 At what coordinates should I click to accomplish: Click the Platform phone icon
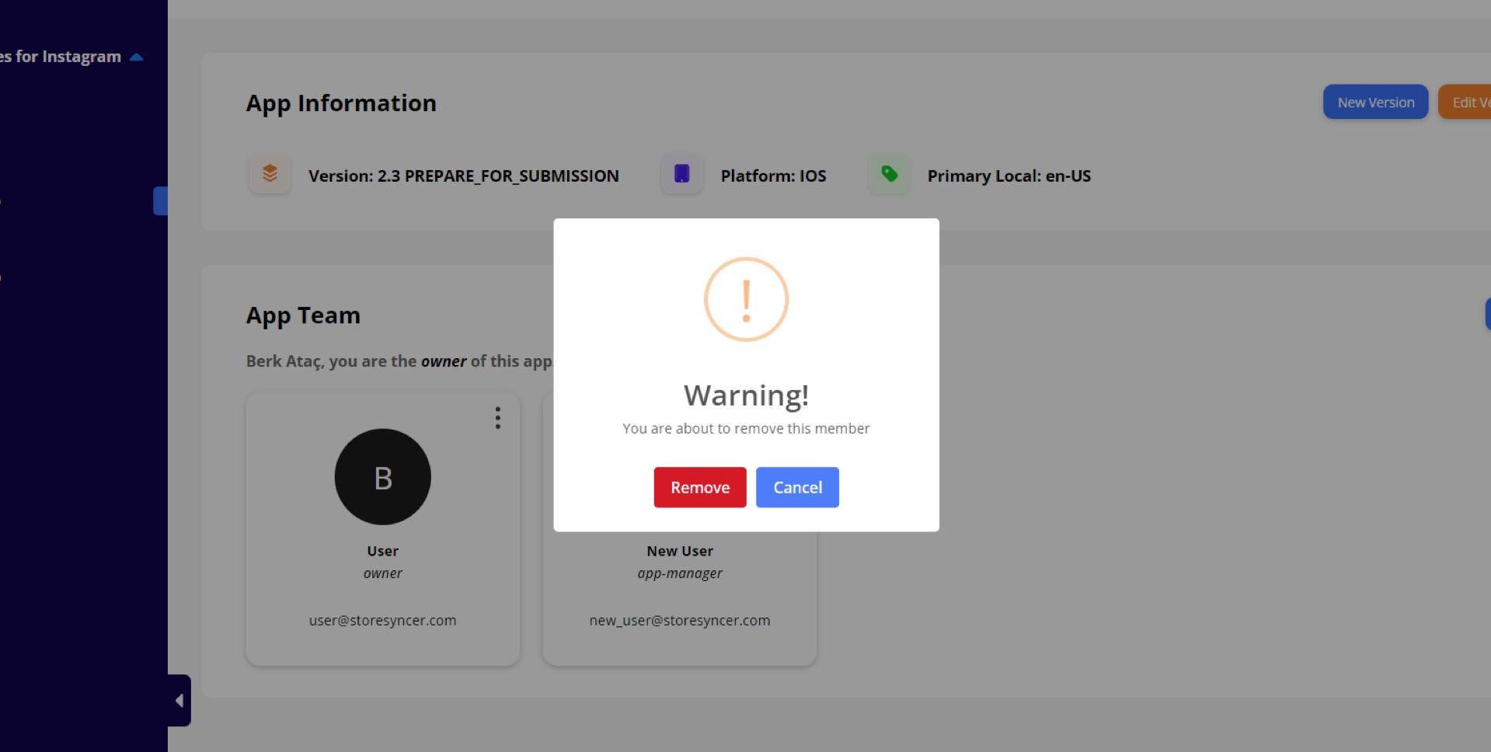tap(681, 173)
